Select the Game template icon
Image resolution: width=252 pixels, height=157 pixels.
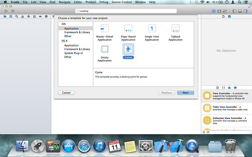(x=128, y=49)
